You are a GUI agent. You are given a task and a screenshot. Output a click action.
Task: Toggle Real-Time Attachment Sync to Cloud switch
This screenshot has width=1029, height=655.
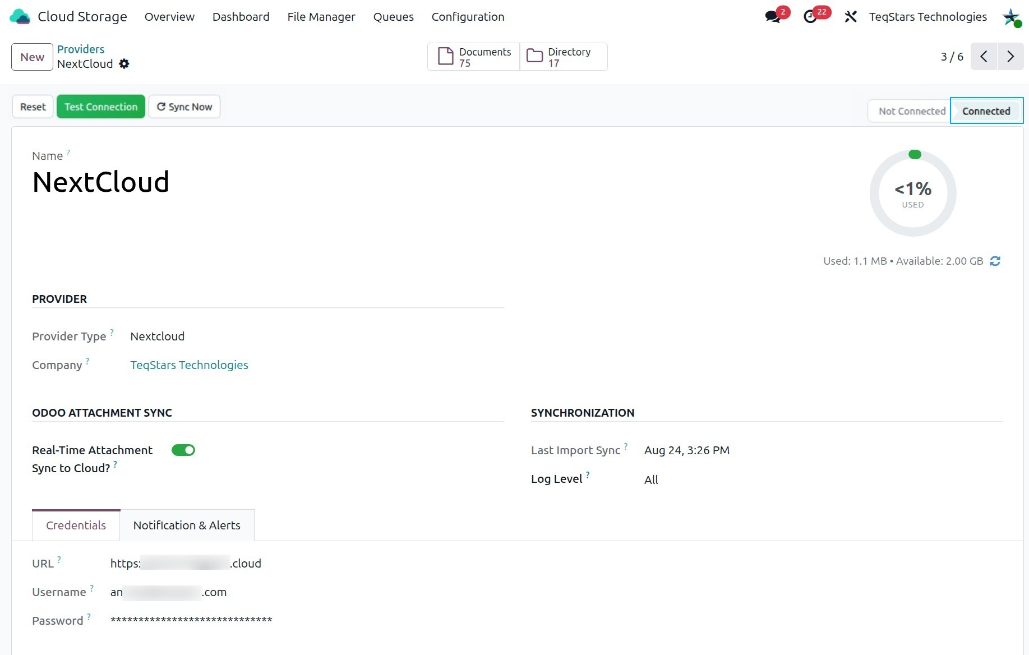(x=183, y=450)
